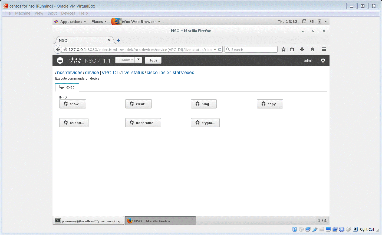Viewport: 382px width, 235px height.
Task: Open VirtualBox File menu
Action: 8,13
